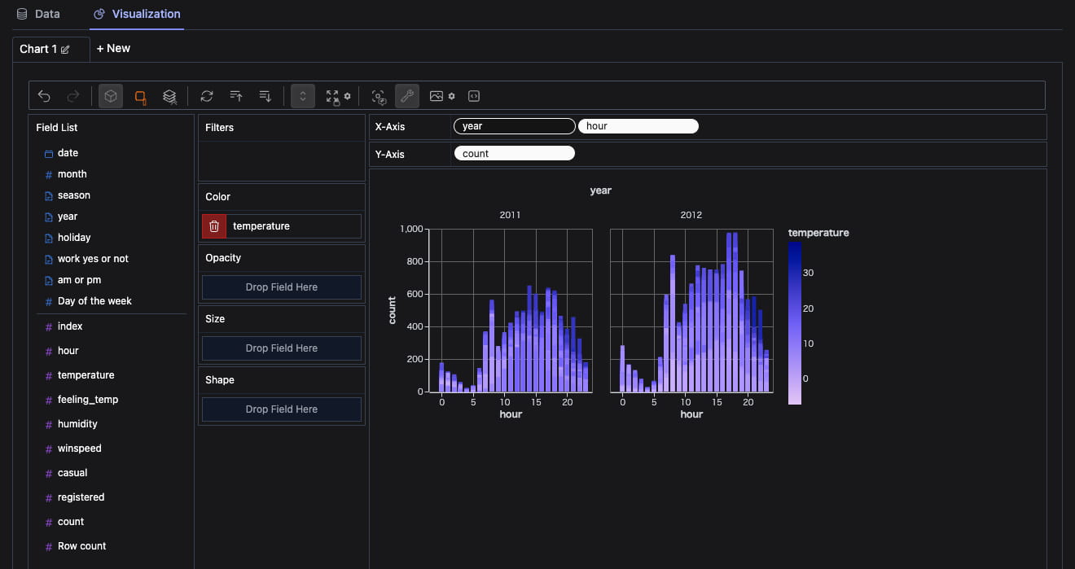Click the year pill in X-Axis

coord(514,126)
